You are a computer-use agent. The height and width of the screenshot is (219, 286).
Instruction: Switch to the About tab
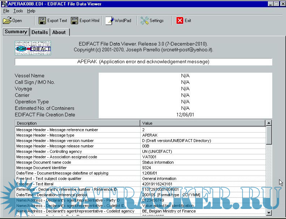point(59,32)
